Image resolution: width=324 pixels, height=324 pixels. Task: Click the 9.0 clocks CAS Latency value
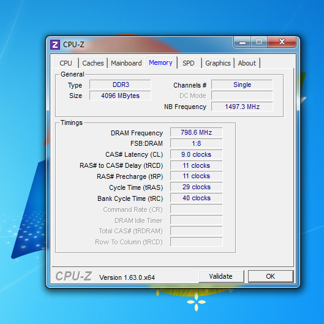[197, 154]
